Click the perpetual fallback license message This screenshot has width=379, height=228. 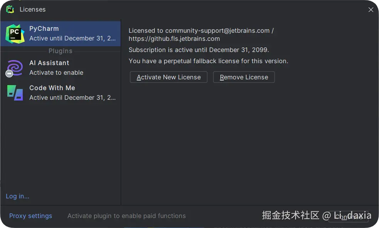point(208,61)
